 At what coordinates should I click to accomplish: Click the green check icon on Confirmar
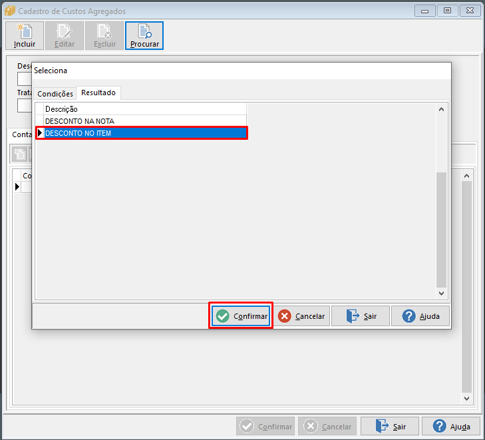223,316
